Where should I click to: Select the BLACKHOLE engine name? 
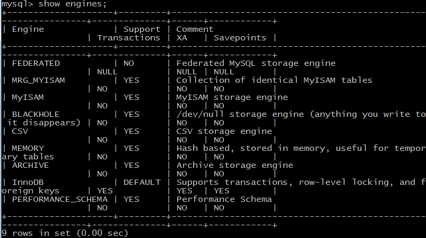[x=36, y=114]
